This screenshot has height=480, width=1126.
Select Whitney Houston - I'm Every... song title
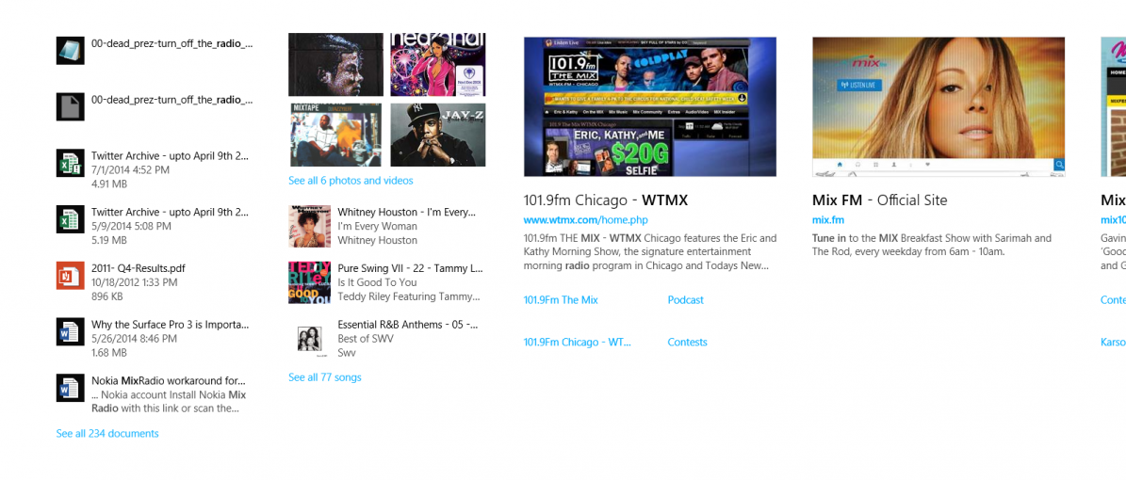[407, 213]
